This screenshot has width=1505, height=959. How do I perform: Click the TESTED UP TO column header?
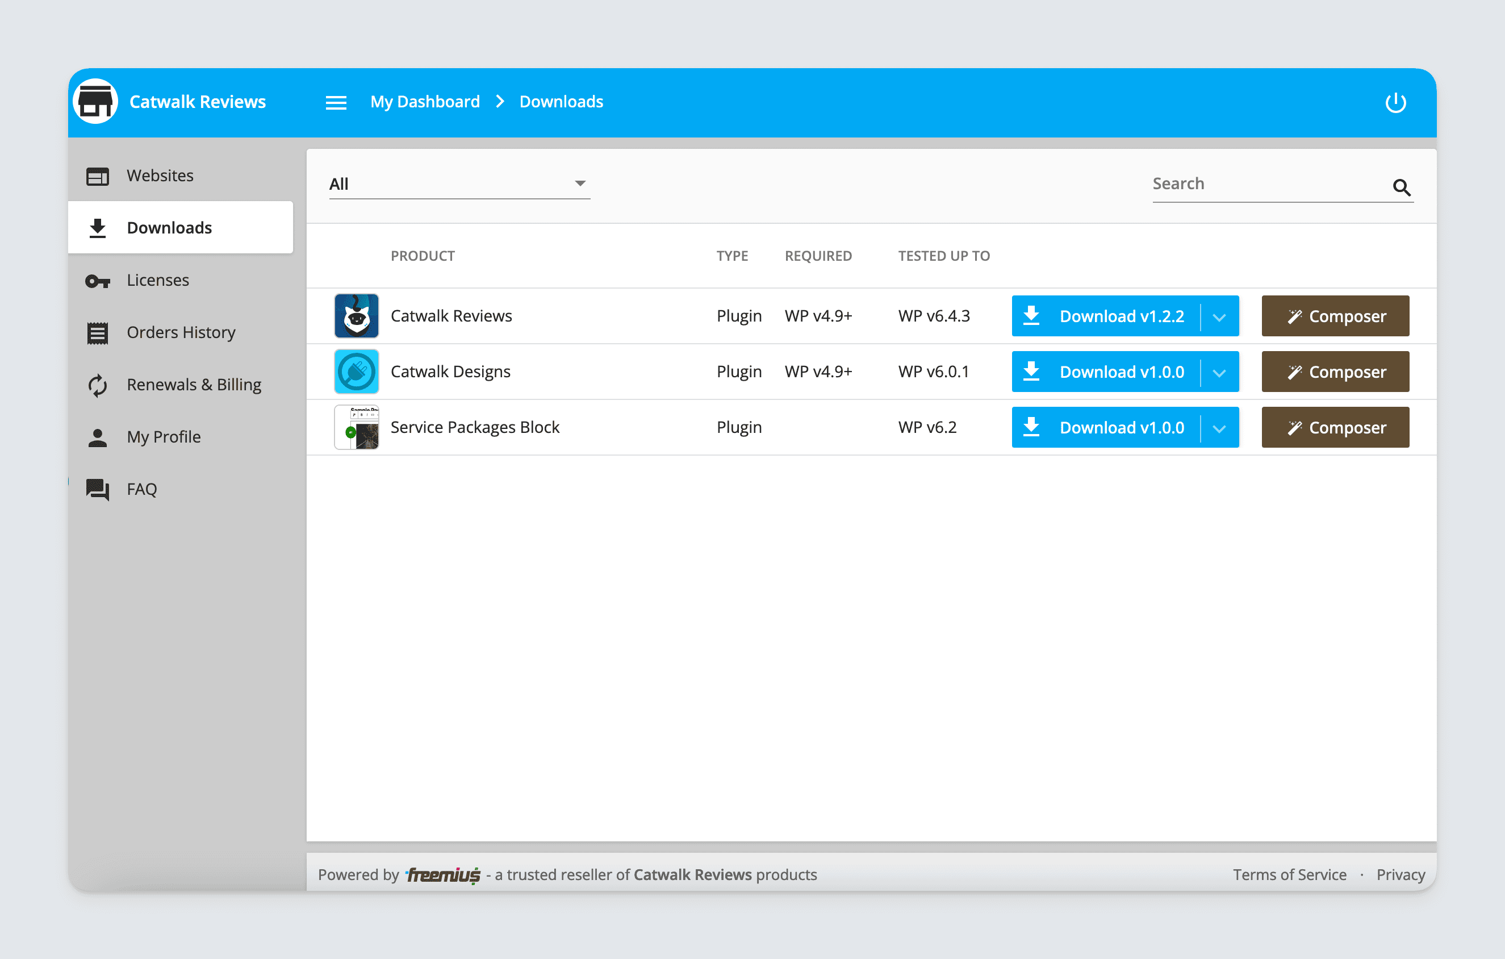pos(944,256)
